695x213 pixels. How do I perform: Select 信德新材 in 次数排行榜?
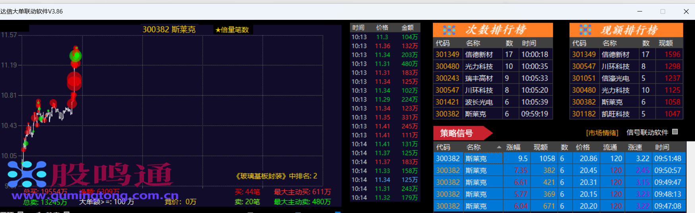493,54
